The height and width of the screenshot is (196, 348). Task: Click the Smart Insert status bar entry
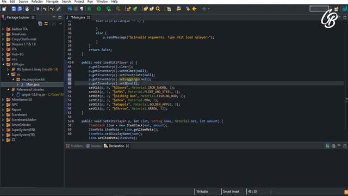[231, 191]
